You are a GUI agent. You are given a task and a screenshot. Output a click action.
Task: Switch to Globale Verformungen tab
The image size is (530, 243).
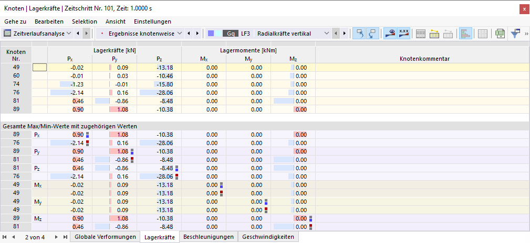(105, 237)
